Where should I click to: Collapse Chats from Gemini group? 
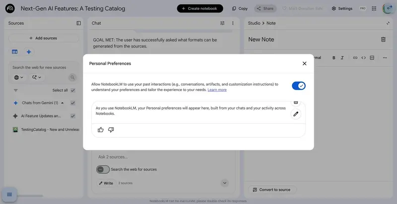click(x=63, y=103)
